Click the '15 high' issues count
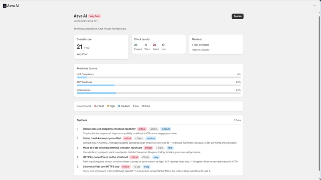The image size is (321, 180). pyautogui.click(x=111, y=106)
